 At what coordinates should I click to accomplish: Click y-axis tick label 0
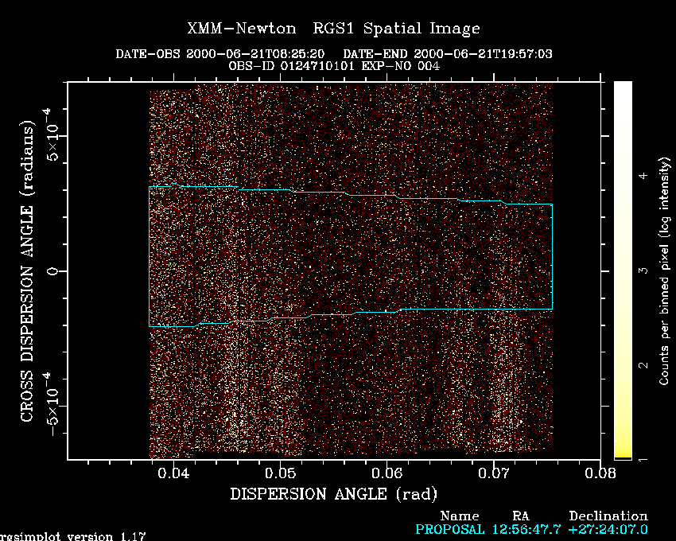tap(53, 271)
